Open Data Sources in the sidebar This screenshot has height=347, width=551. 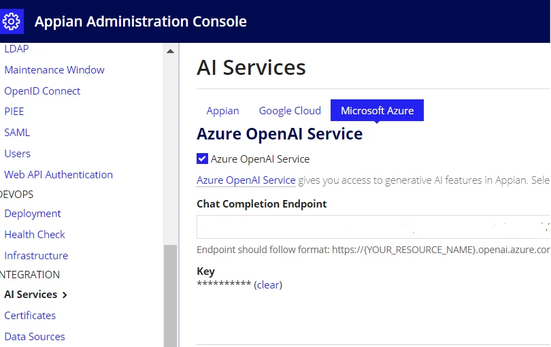pyautogui.click(x=35, y=336)
